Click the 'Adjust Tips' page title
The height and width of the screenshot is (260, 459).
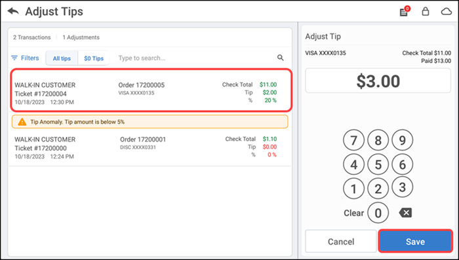pos(54,11)
